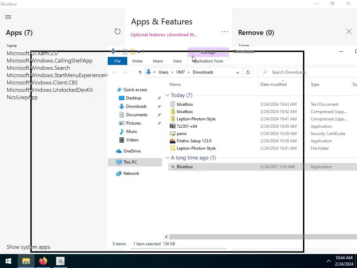The image size is (357, 268).
Task: Show hidden system tray icons
Action: (328, 261)
